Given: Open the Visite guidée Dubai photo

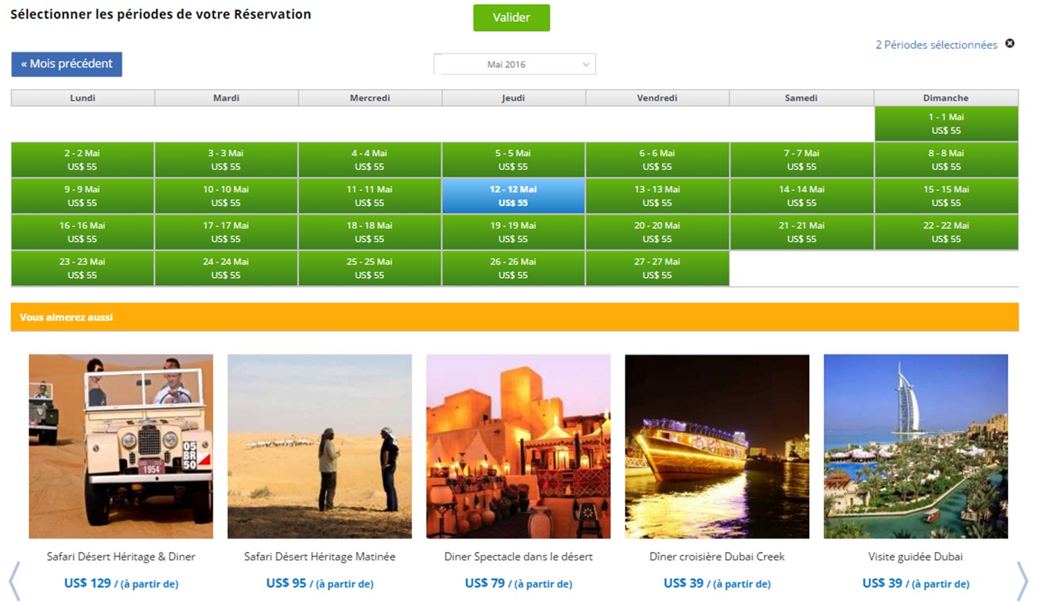Looking at the screenshot, I should tap(916, 446).
